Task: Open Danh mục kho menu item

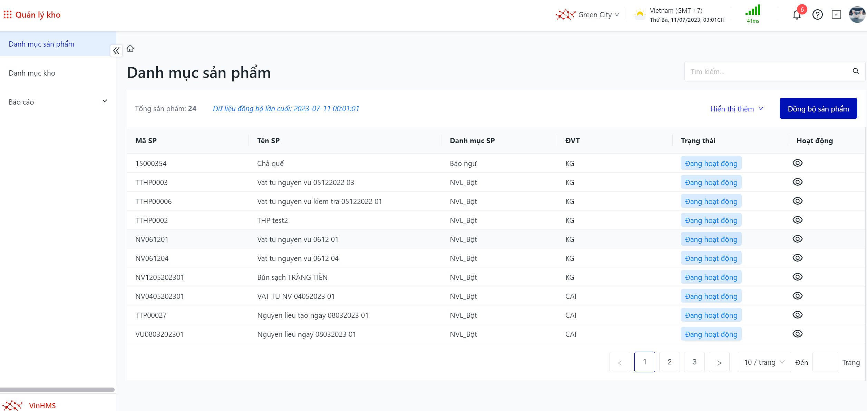Action: [32, 73]
